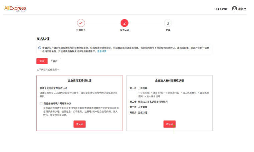Check 我已仔细阅读并同意该协议 checkbox
Viewport: 254px width, 152px height.
click(x=41, y=104)
